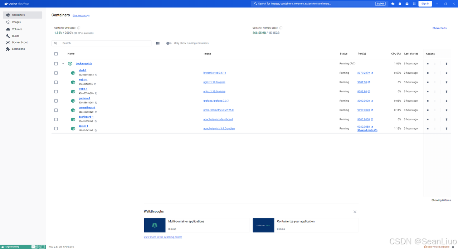Select Volumes in the sidebar

(16, 29)
